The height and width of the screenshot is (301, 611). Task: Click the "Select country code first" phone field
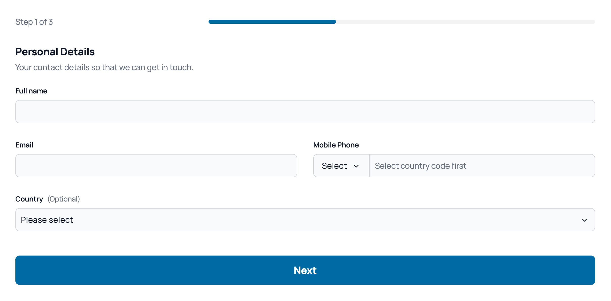[482, 166]
